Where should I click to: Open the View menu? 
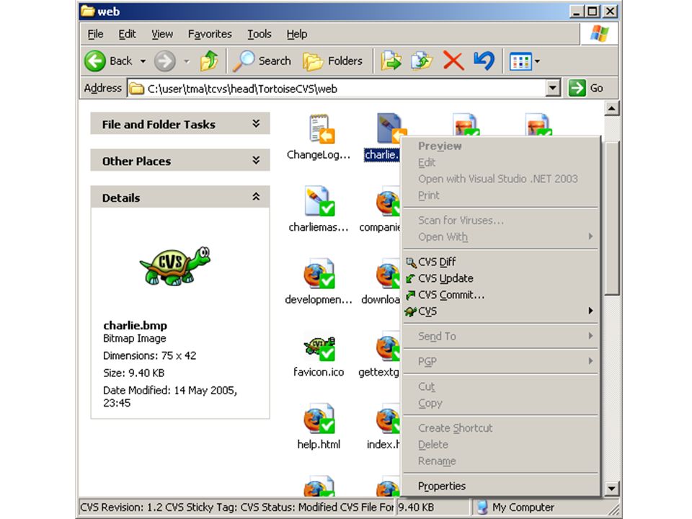162,34
